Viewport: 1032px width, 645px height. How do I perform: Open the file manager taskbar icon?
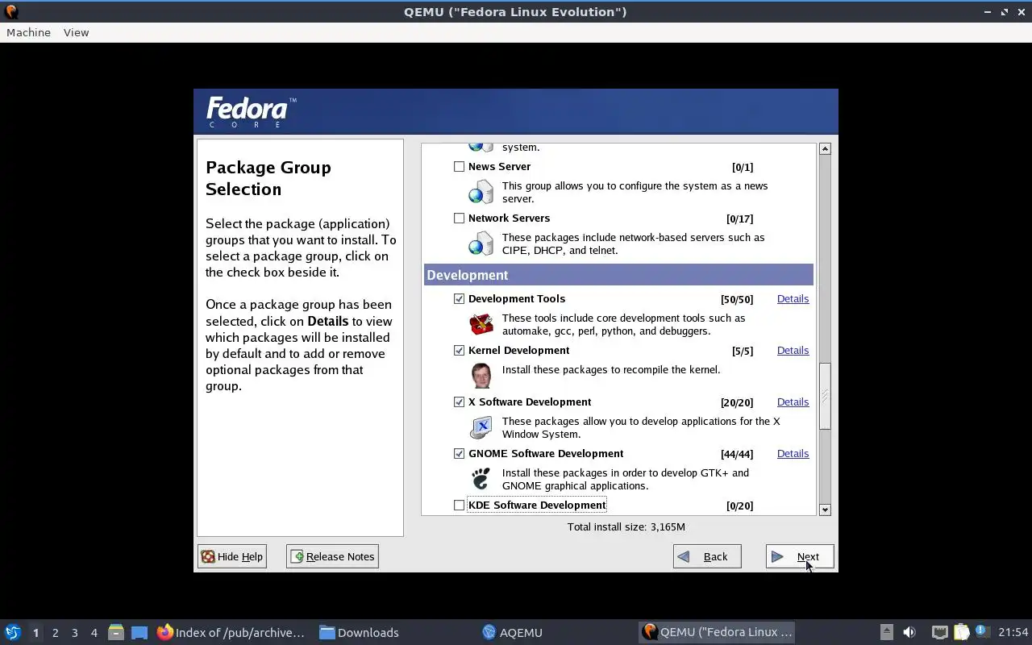click(x=116, y=632)
